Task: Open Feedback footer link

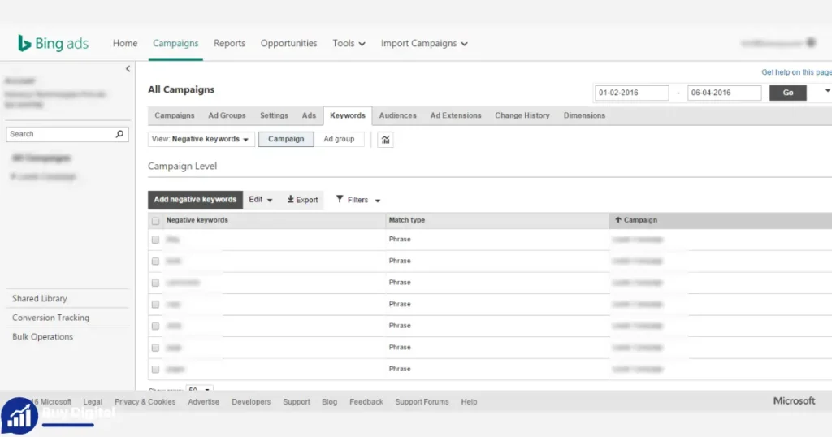Action: tap(366, 401)
